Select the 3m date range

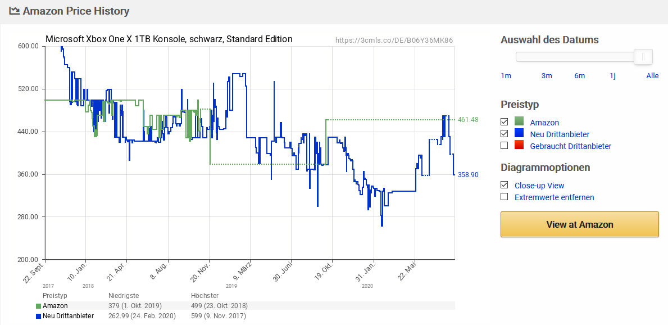pyautogui.click(x=547, y=76)
